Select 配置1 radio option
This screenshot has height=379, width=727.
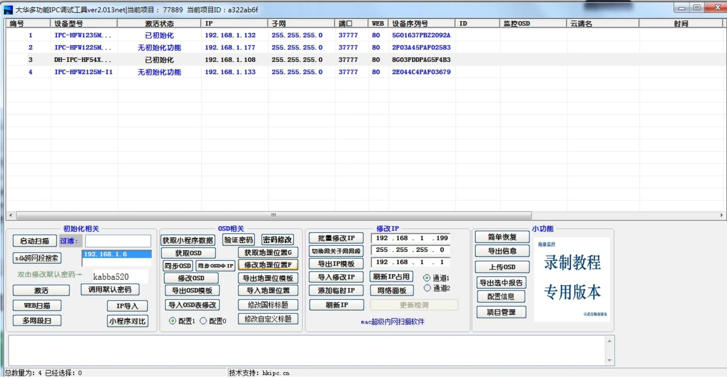tap(173, 321)
